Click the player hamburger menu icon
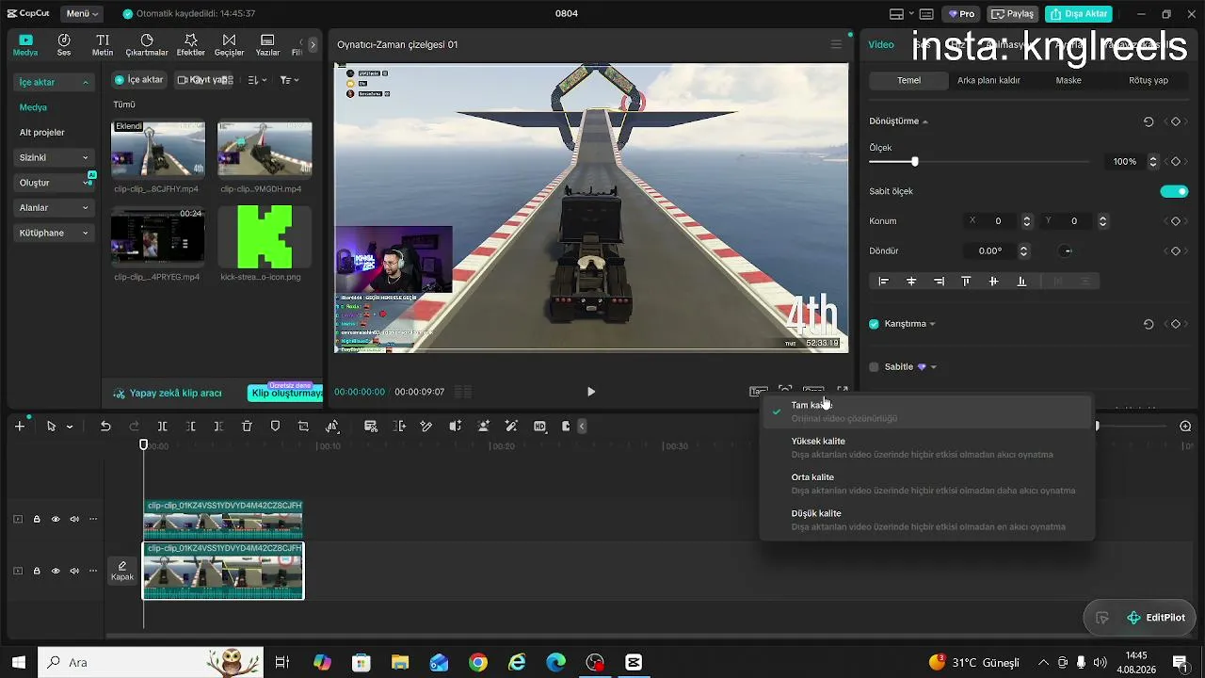 [x=836, y=44]
